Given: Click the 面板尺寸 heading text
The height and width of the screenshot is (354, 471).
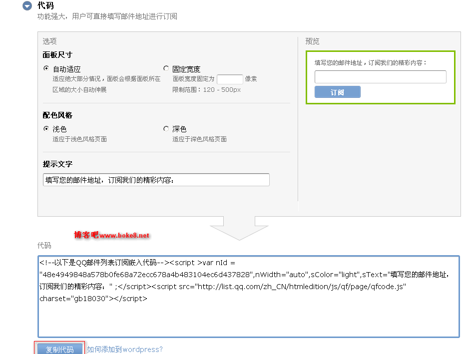Looking at the screenshot, I should [57, 55].
